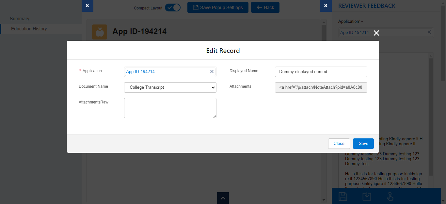Open the Summary section
Screen dimensions: 446x204
pyautogui.click(x=20, y=19)
